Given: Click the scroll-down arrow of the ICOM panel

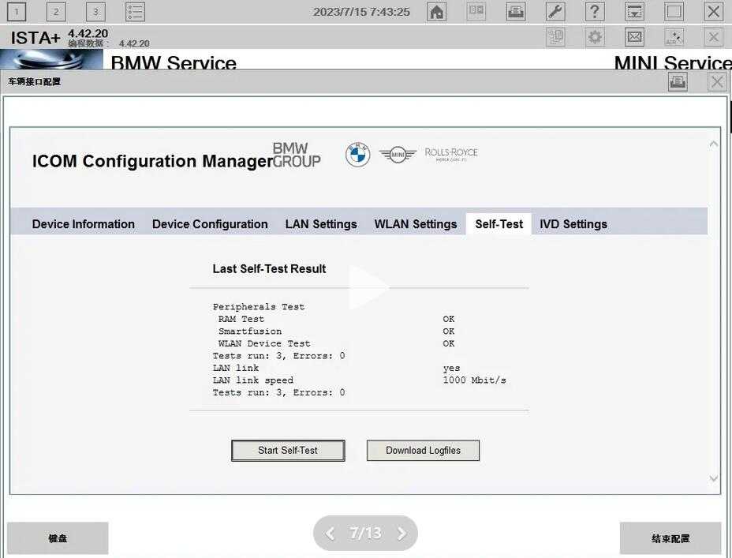Looking at the screenshot, I should click(713, 478).
